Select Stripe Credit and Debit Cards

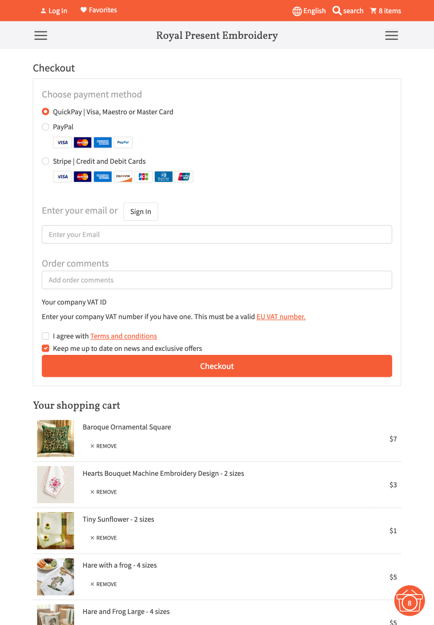tap(45, 161)
